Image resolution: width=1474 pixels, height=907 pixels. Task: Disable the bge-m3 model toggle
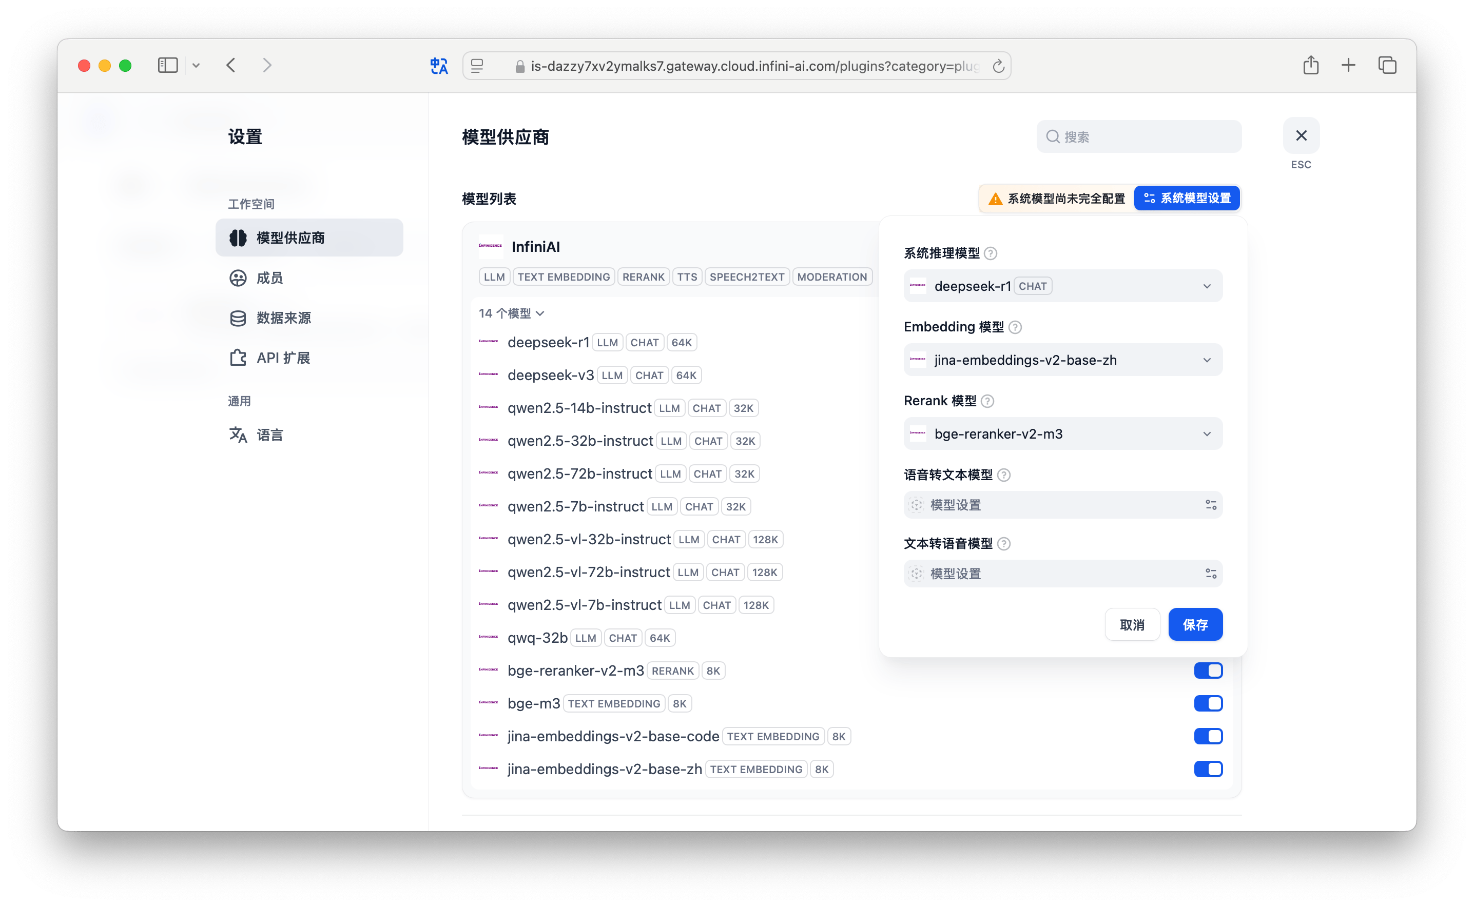pyautogui.click(x=1208, y=704)
